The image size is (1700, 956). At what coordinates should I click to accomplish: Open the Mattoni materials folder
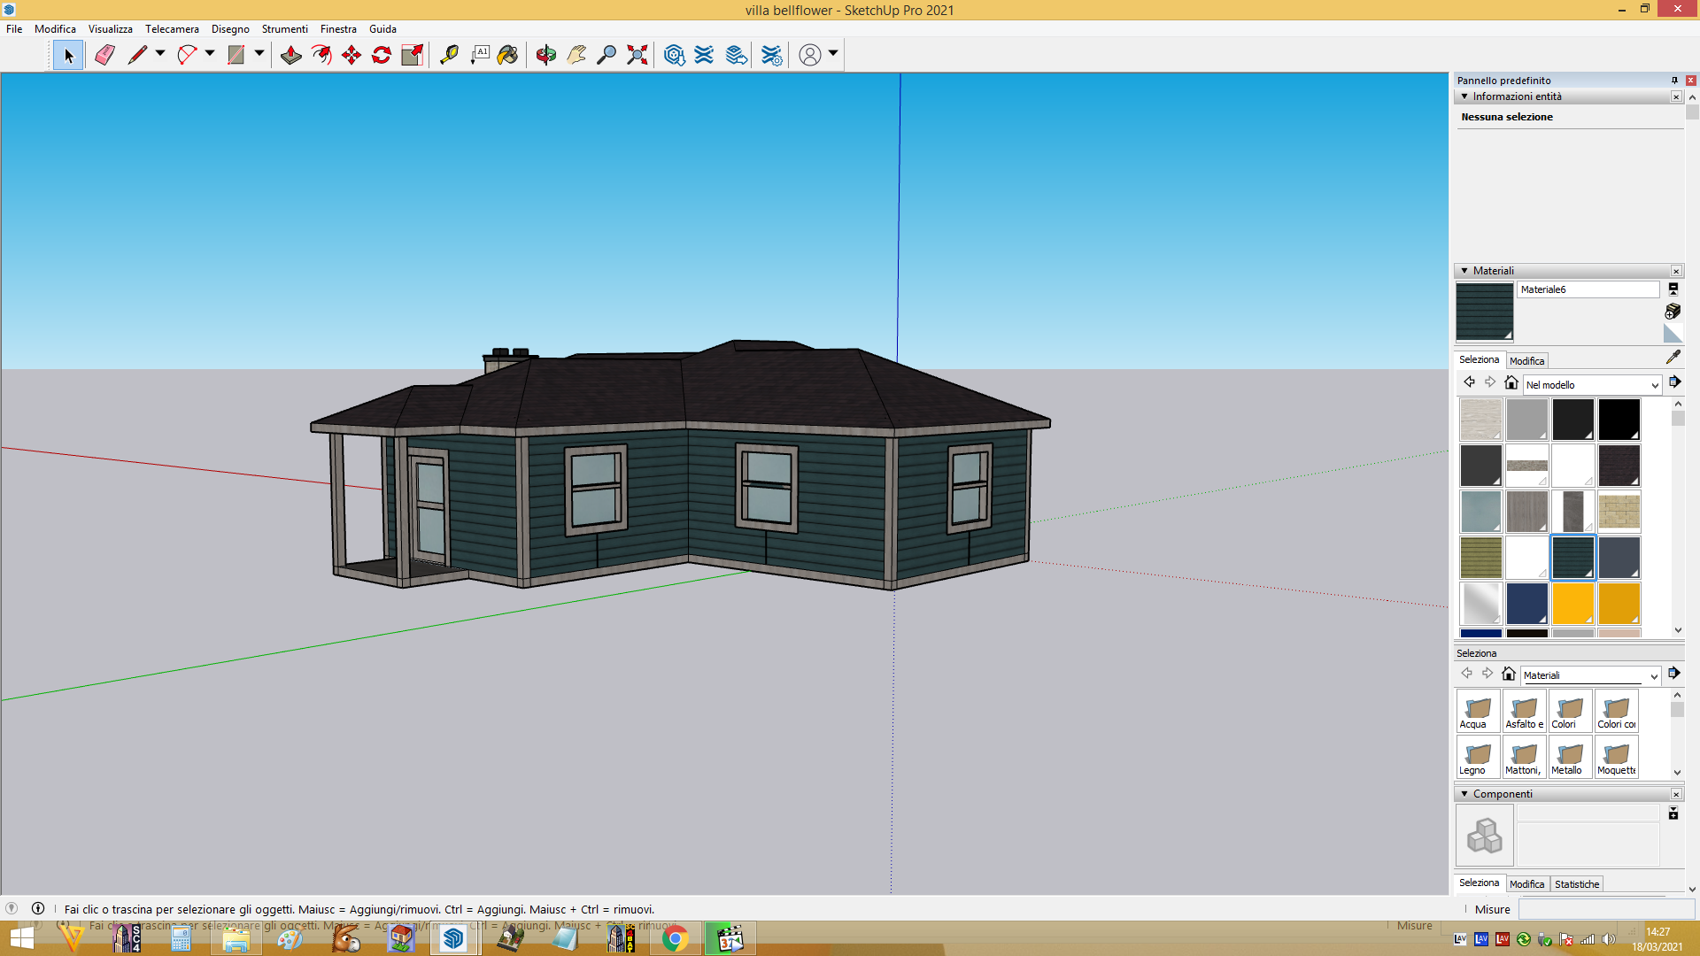click(1524, 758)
